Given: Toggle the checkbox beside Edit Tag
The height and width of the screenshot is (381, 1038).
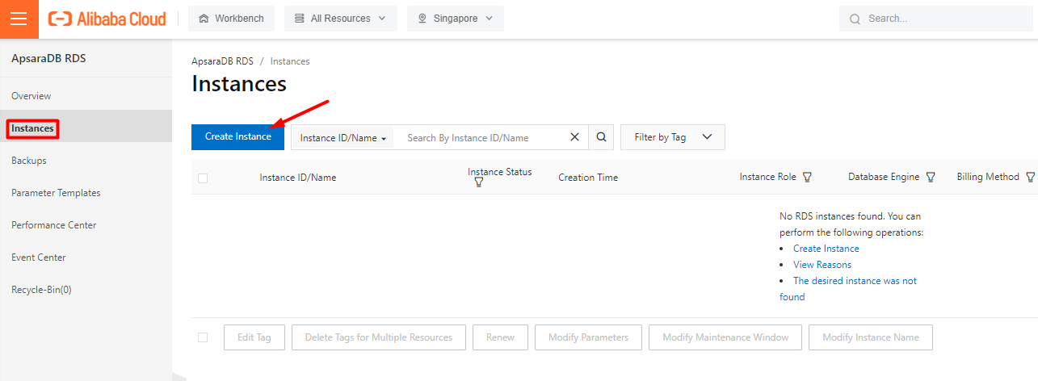Looking at the screenshot, I should tap(203, 337).
